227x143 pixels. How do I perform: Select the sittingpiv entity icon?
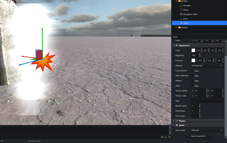(181, 5)
